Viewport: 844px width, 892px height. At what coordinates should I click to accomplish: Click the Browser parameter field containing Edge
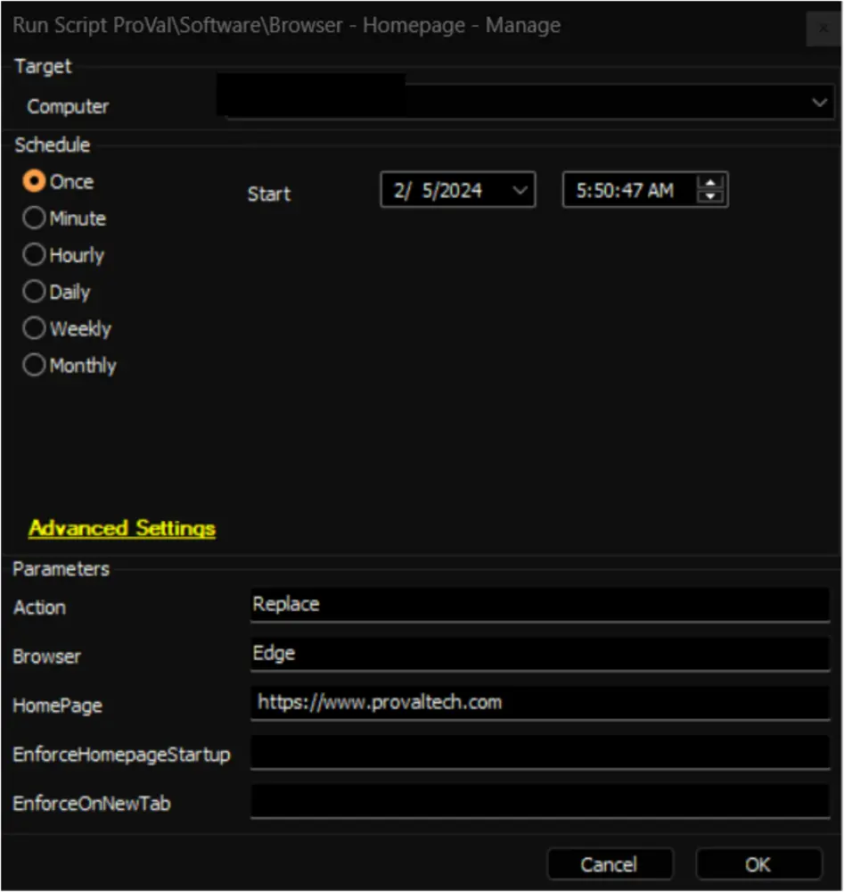coord(540,654)
